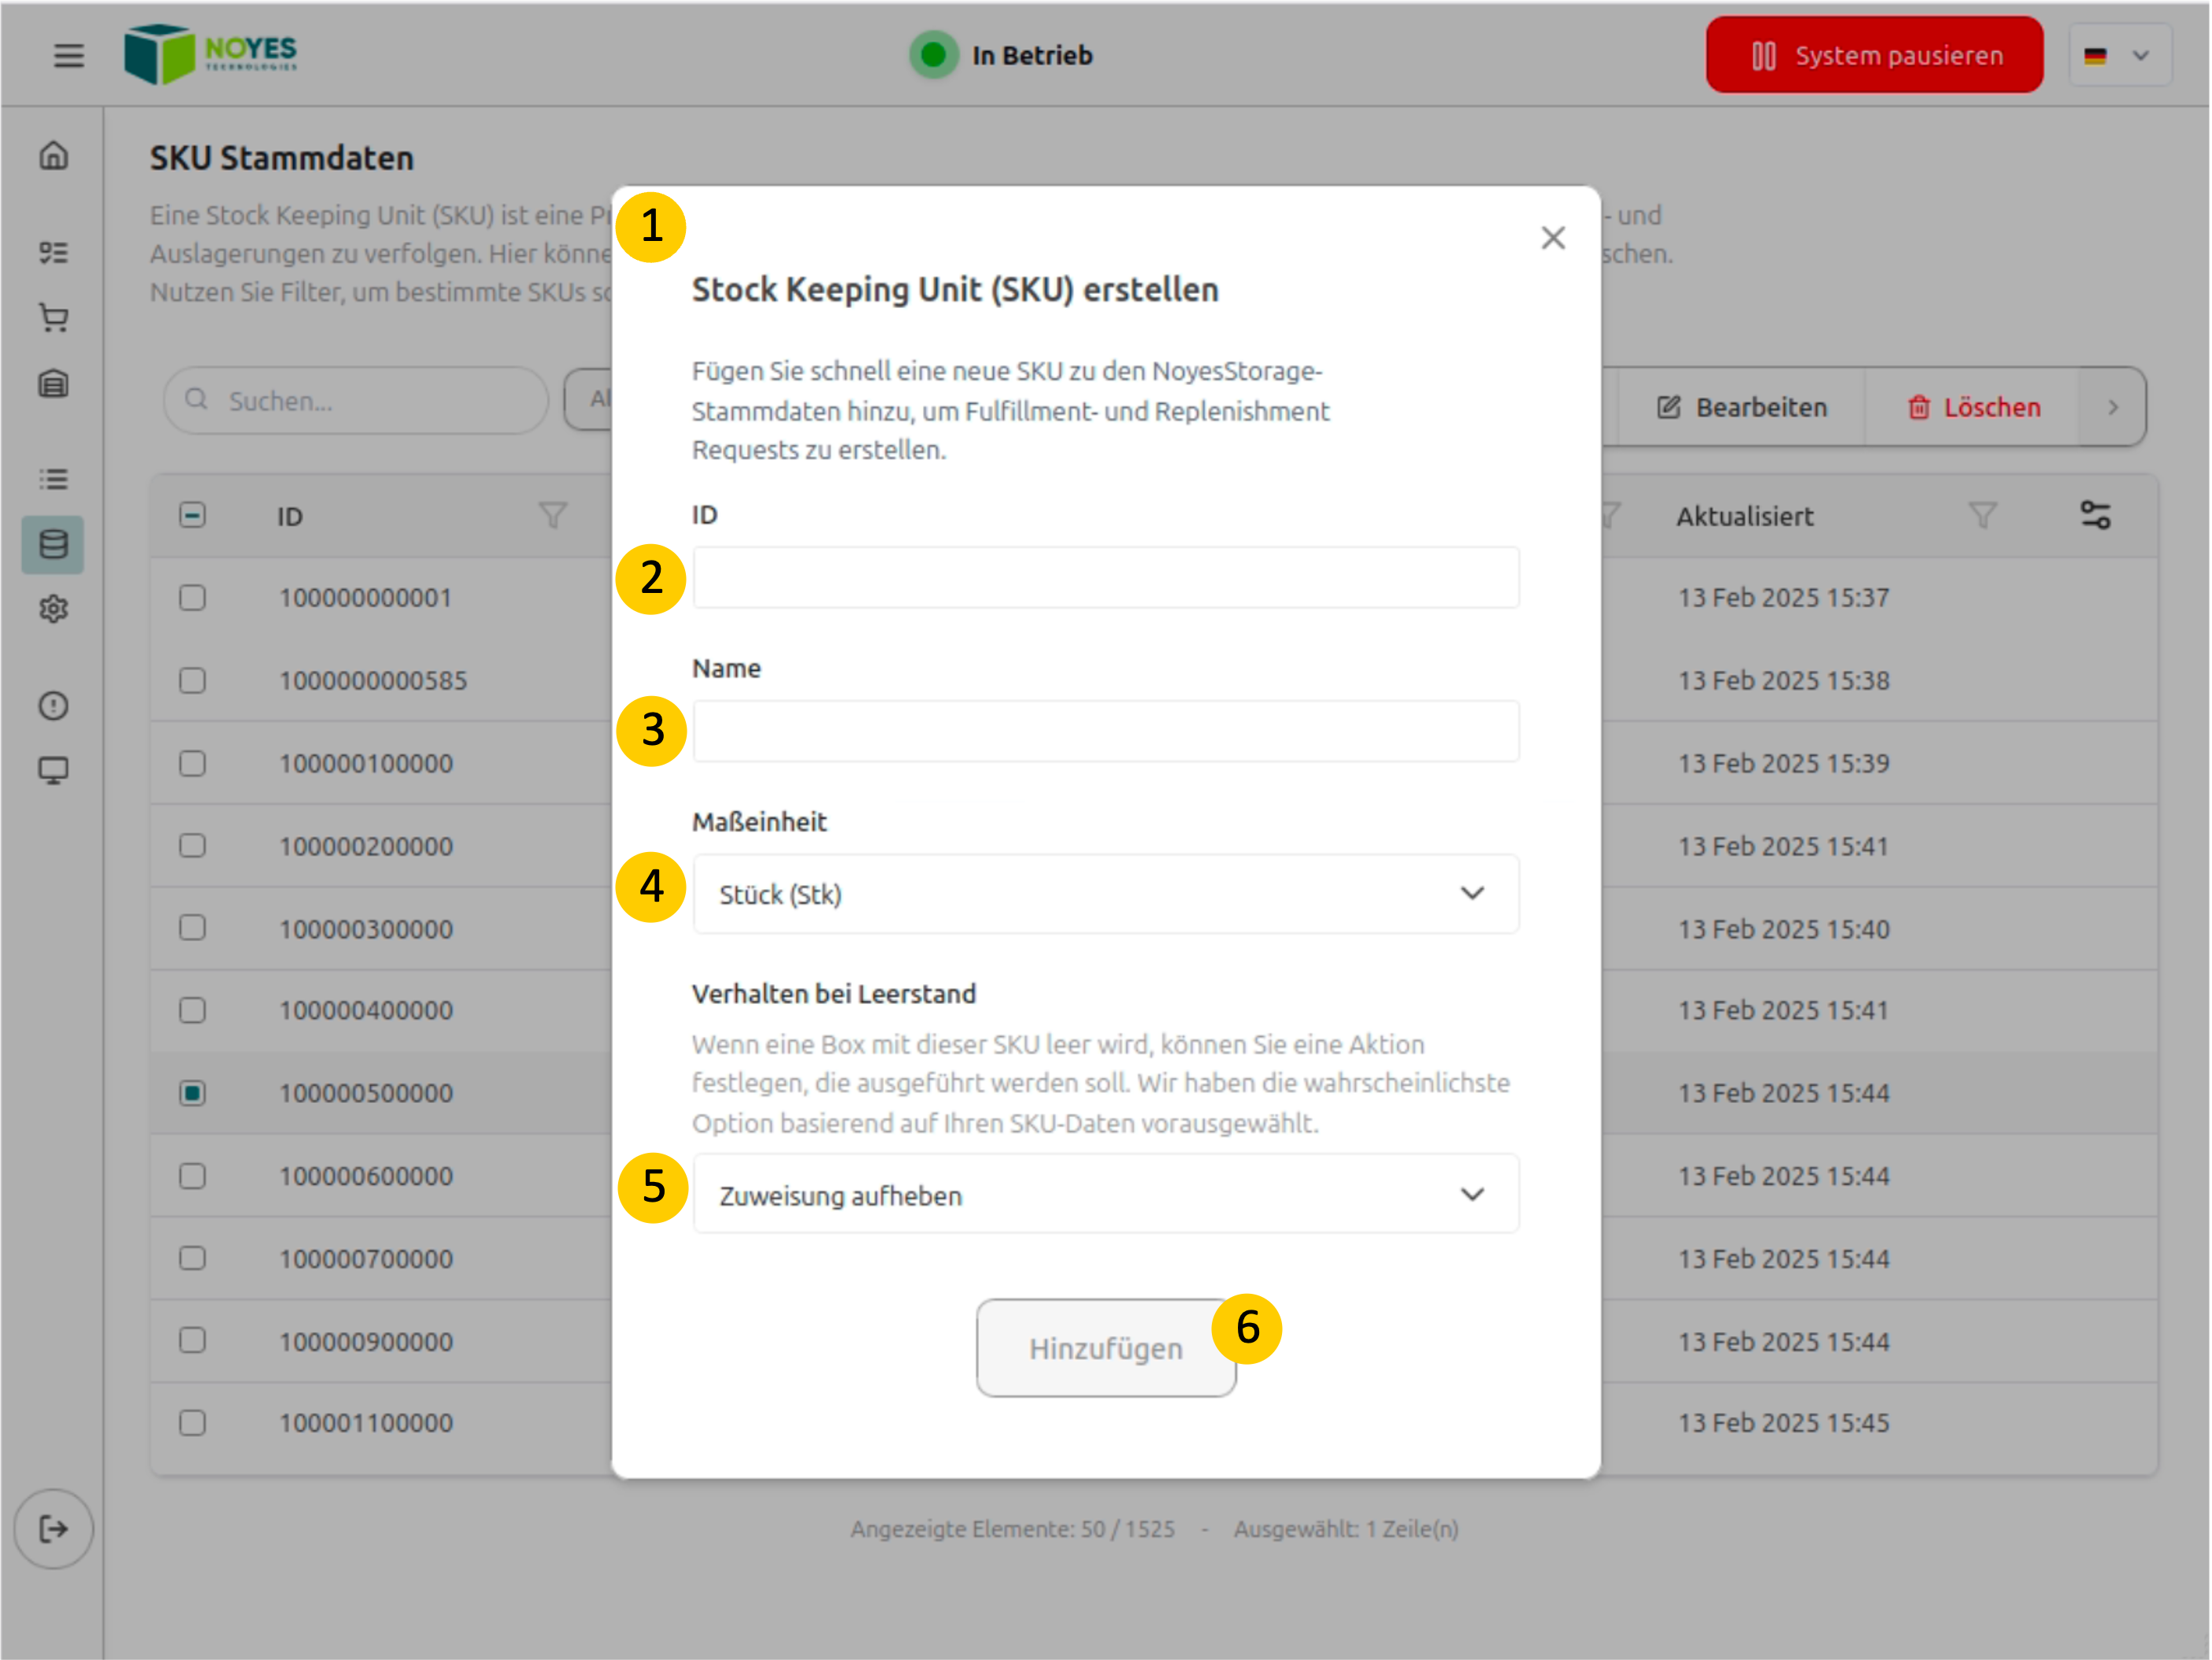Click the timestamp 13 Feb 2025 15:37
Viewport: 2212px width, 1660px height.
click(x=1784, y=598)
